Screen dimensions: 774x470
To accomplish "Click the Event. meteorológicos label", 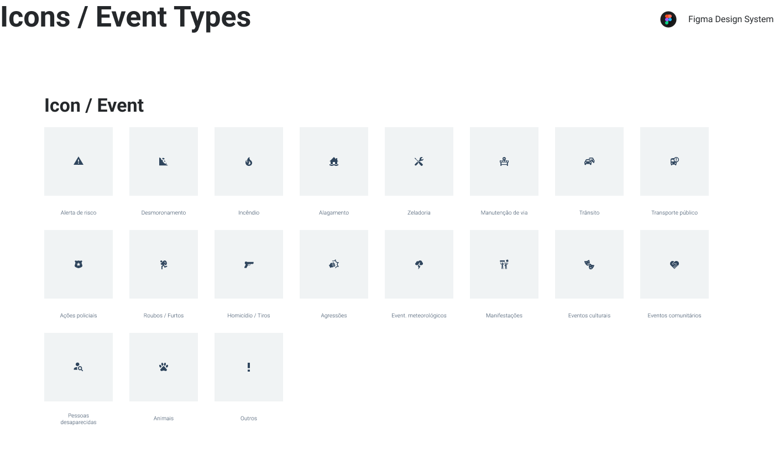I will point(419,316).
